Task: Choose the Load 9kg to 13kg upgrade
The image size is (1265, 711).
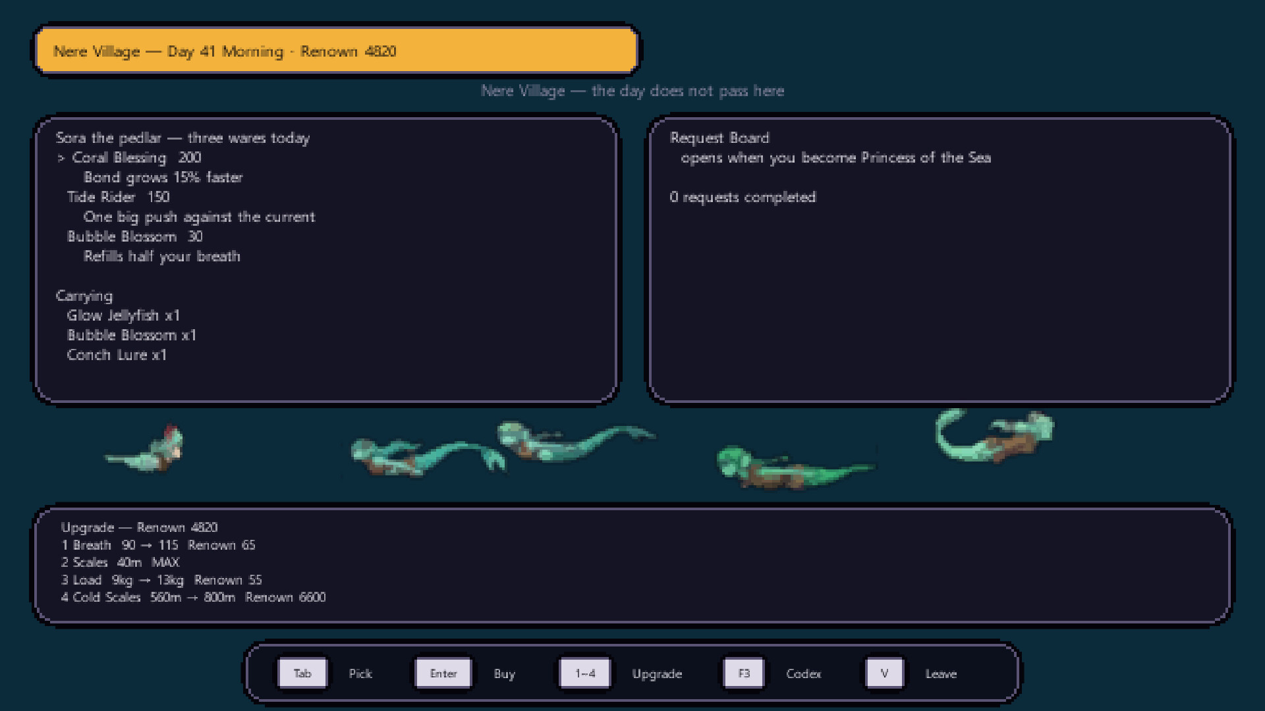Action: pos(161,580)
